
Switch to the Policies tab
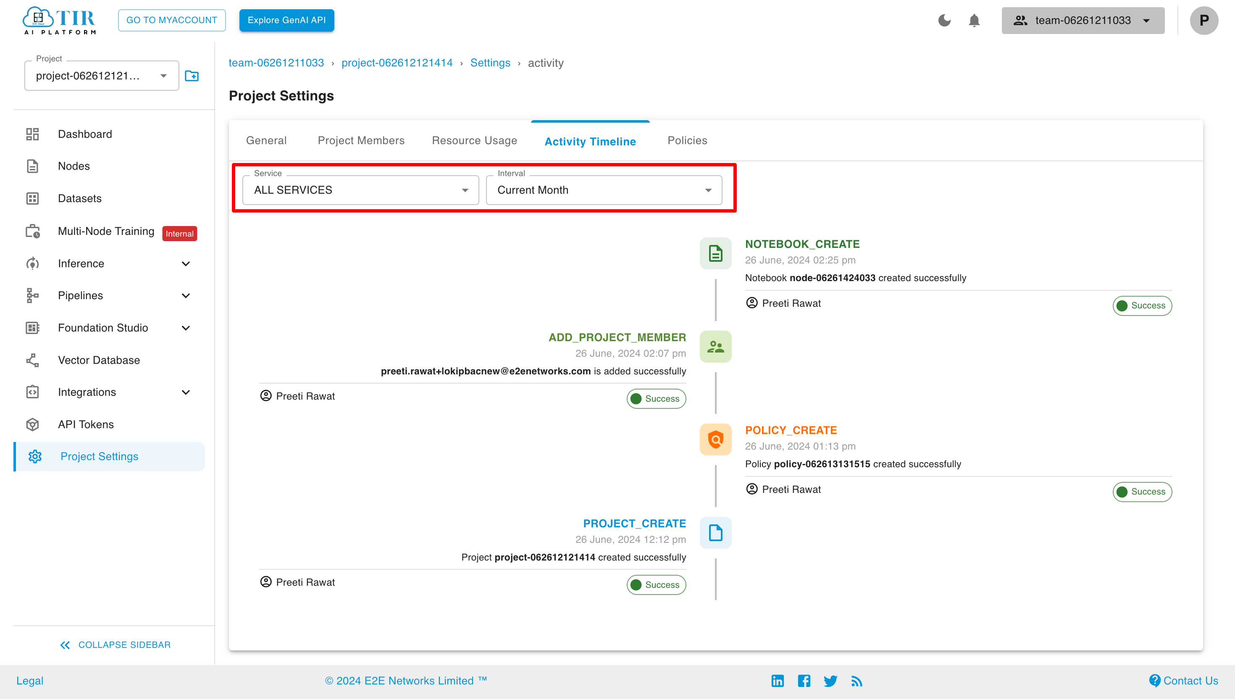click(x=687, y=140)
